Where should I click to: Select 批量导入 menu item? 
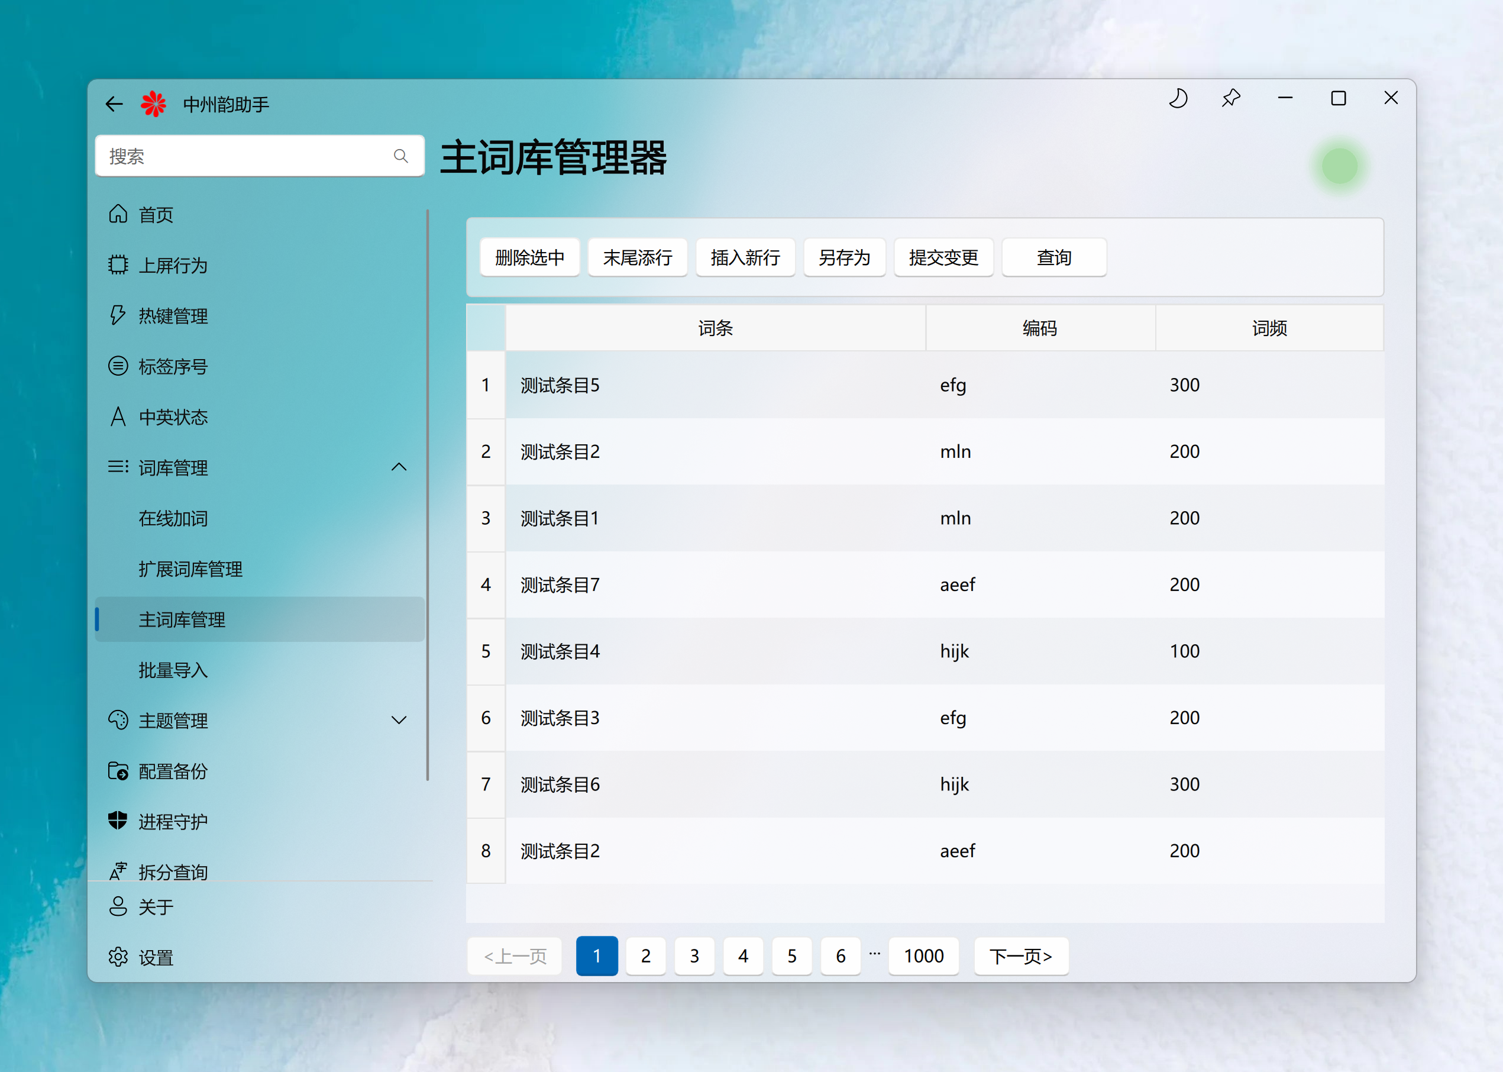tap(173, 670)
